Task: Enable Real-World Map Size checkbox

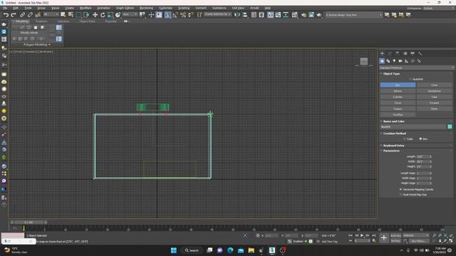Action: [x=401, y=195]
